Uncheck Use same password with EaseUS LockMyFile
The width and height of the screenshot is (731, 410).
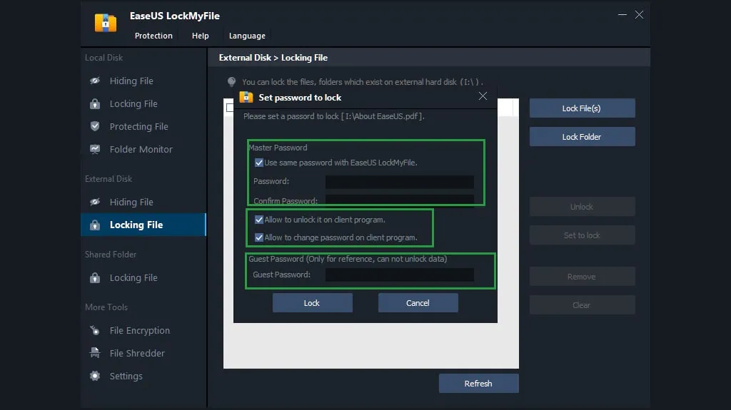(x=258, y=163)
